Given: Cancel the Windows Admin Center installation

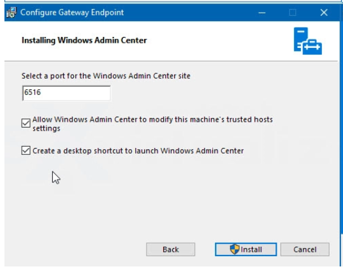Looking at the screenshot, I should point(305,249).
